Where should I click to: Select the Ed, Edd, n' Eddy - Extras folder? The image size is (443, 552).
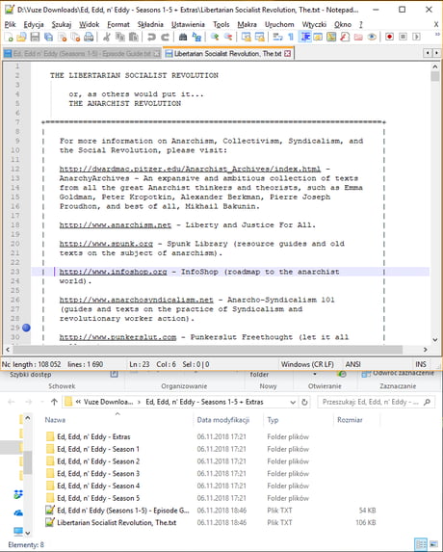tap(89, 437)
